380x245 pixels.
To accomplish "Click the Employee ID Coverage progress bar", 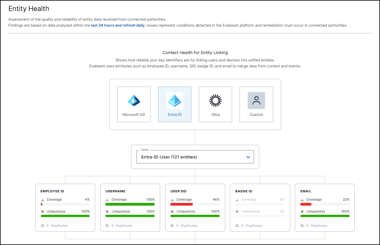I will click(x=65, y=204).
